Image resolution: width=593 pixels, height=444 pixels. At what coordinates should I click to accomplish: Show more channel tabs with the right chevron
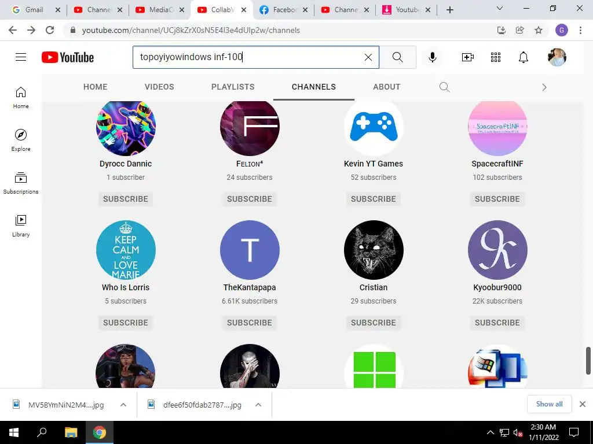pos(544,87)
